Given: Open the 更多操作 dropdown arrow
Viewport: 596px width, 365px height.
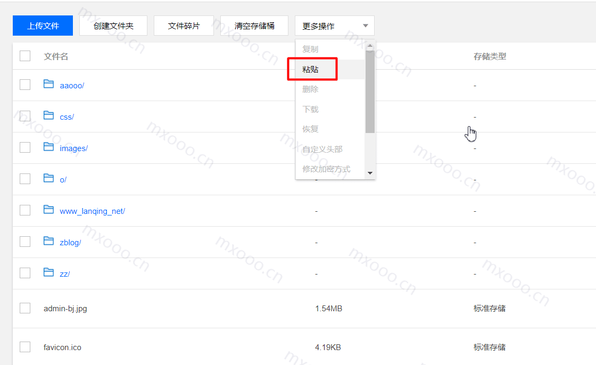Looking at the screenshot, I should point(365,25).
